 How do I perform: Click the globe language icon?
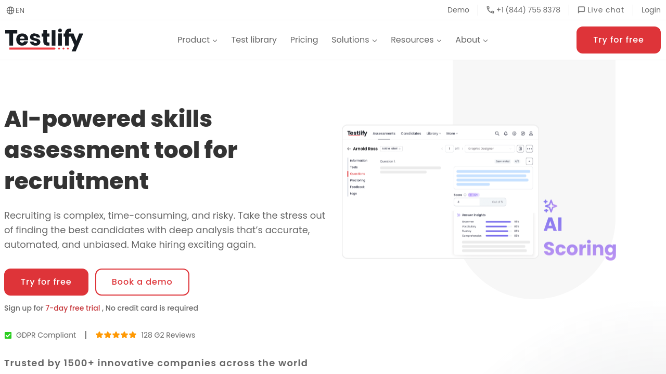pyautogui.click(x=10, y=10)
